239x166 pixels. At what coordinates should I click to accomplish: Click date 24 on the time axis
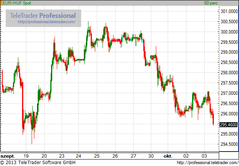click(x=79, y=156)
